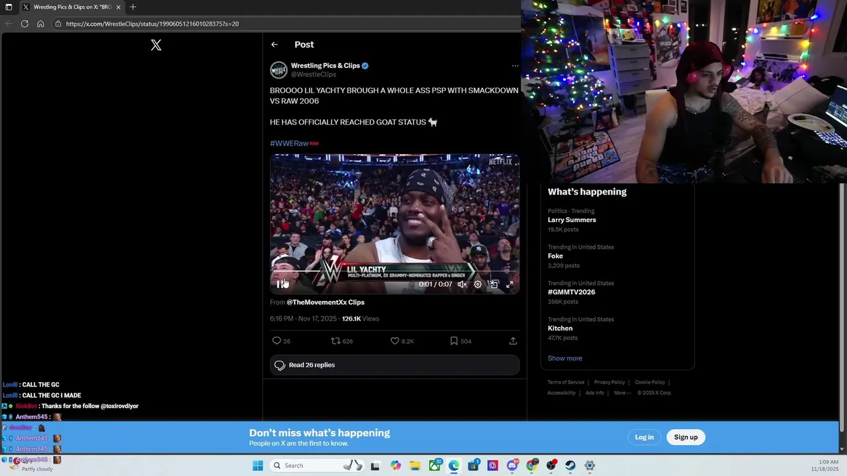The width and height of the screenshot is (847, 476).
Task: Open Steam from the taskbar
Action: click(x=570, y=465)
